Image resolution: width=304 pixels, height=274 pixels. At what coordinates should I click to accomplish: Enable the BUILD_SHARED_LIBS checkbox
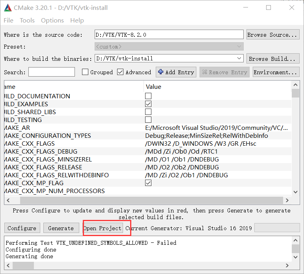(x=148, y=112)
